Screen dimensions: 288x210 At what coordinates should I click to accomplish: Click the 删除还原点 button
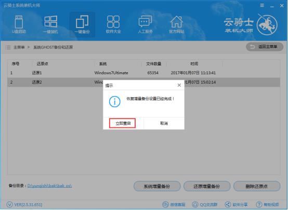click(x=257, y=186)
